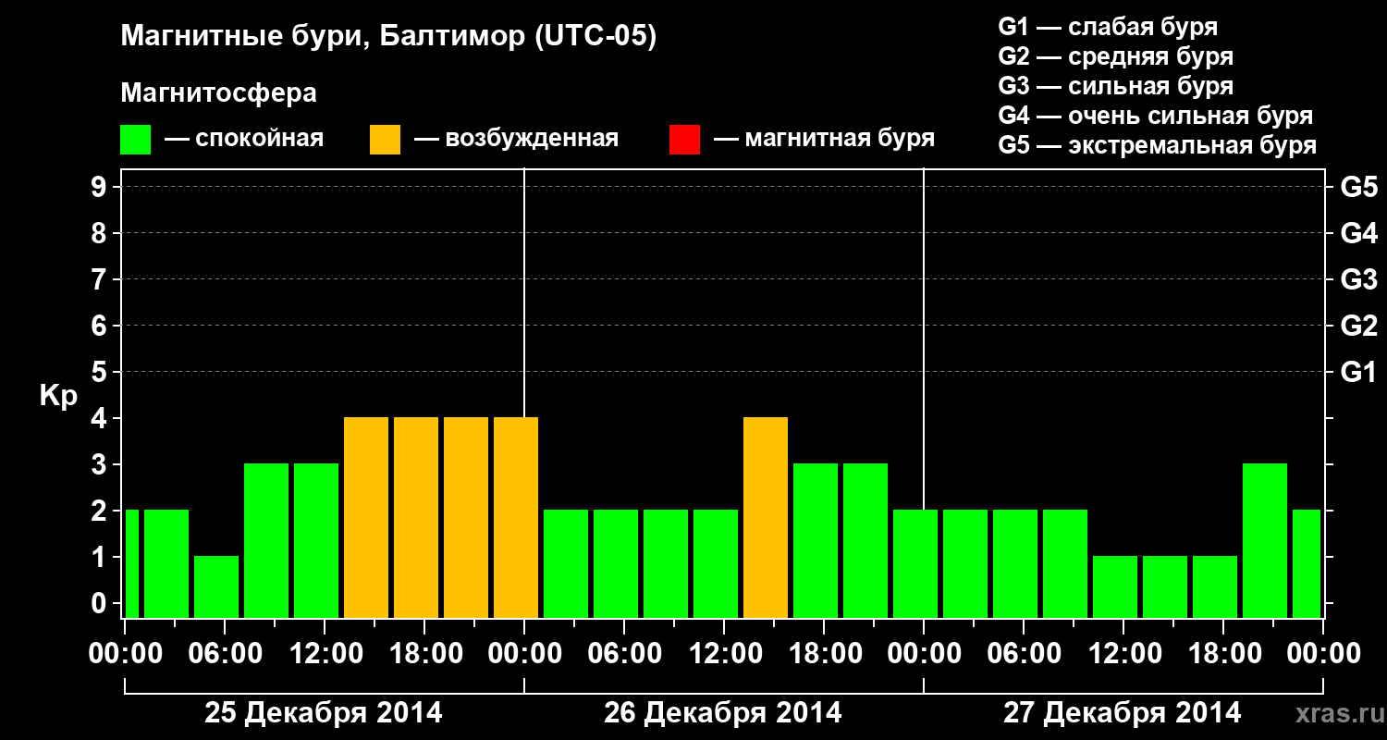Click the 18:00 time label under 26 Декабря
1387x740 pixels.
click(825, 654)
